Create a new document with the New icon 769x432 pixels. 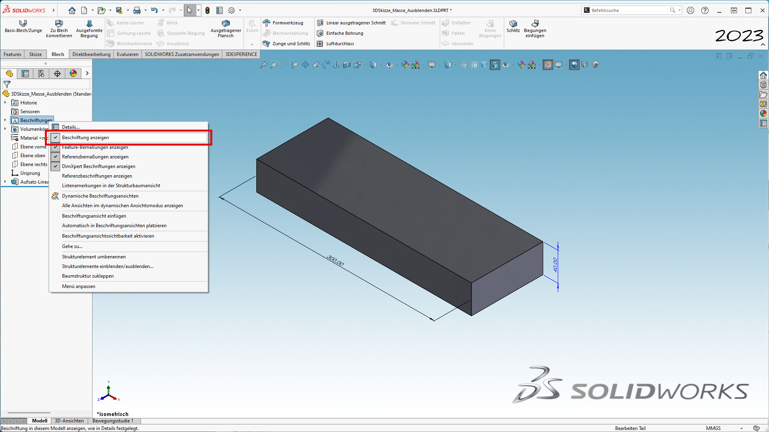(84, 10)
